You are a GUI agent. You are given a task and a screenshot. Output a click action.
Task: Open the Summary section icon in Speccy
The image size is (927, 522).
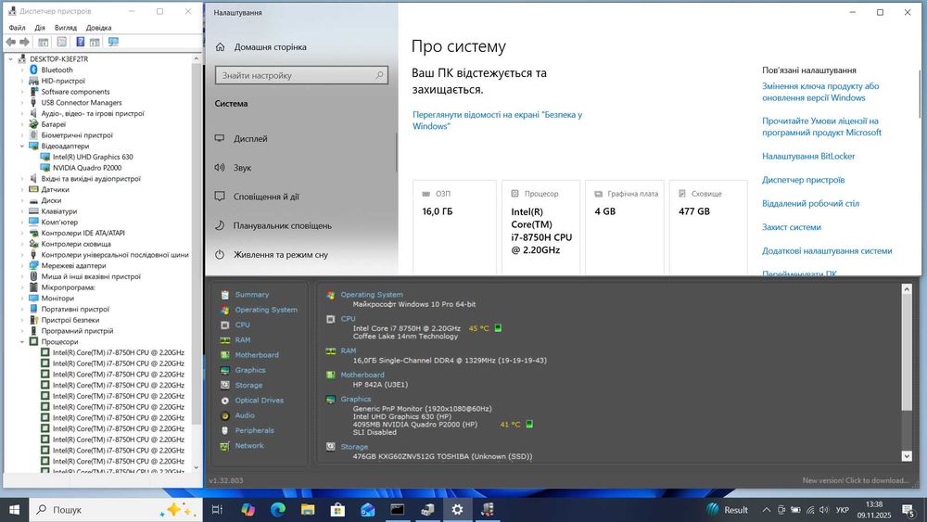coord(224,295)
